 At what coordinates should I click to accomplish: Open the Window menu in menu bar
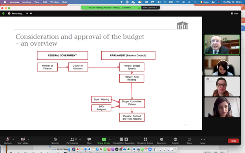point(54,2)
